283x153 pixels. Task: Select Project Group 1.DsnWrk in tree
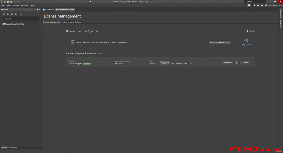[21, 24]
